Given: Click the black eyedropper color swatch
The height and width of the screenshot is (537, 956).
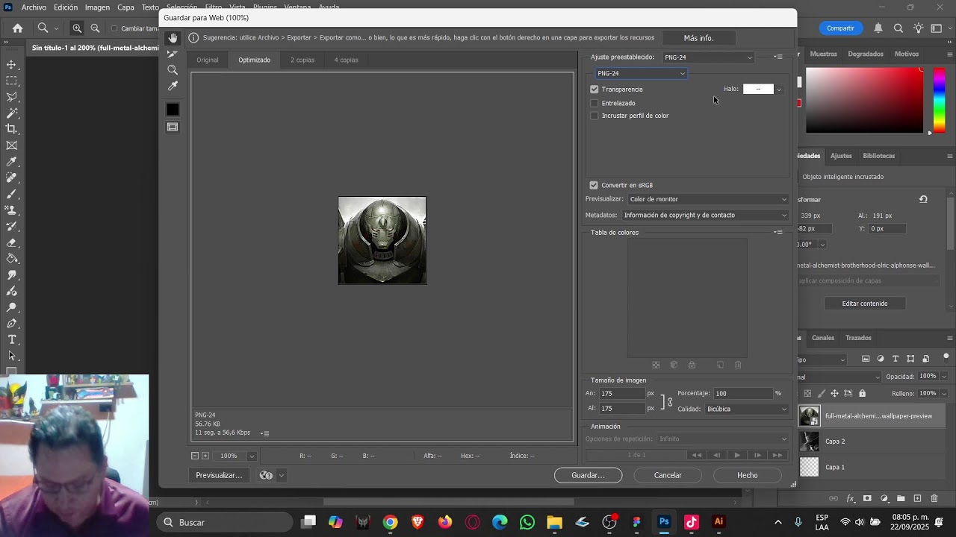Looking at the screenshot, I should (x=173, y=110).
